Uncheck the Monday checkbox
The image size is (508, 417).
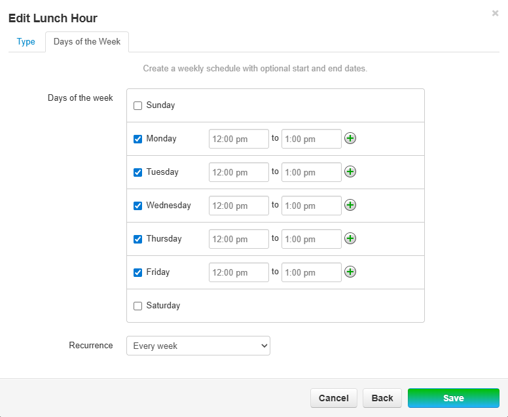point(137,139)
